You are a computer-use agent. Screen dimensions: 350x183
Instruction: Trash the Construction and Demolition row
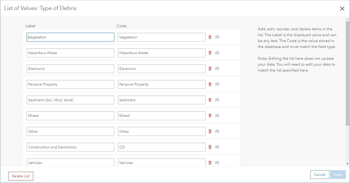pos(210,147)
